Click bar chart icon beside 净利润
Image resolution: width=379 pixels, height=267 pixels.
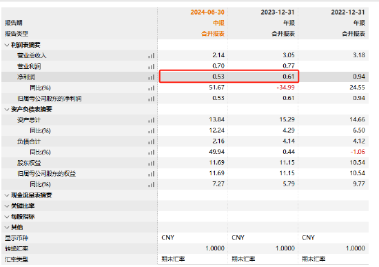click(x=152, y=77)
